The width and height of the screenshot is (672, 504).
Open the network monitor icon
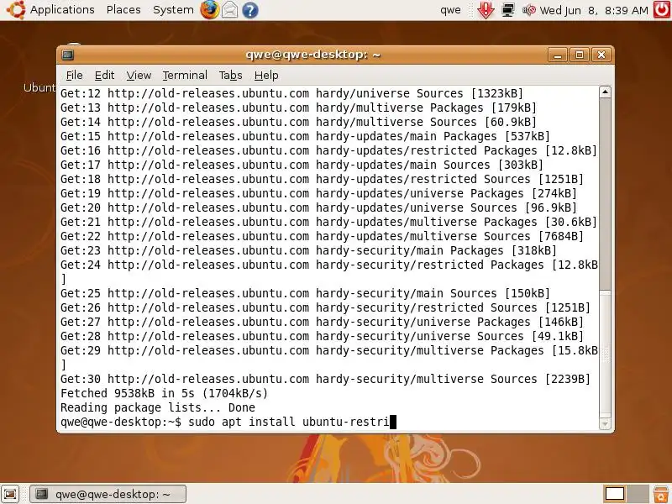(x=508, y=10)
